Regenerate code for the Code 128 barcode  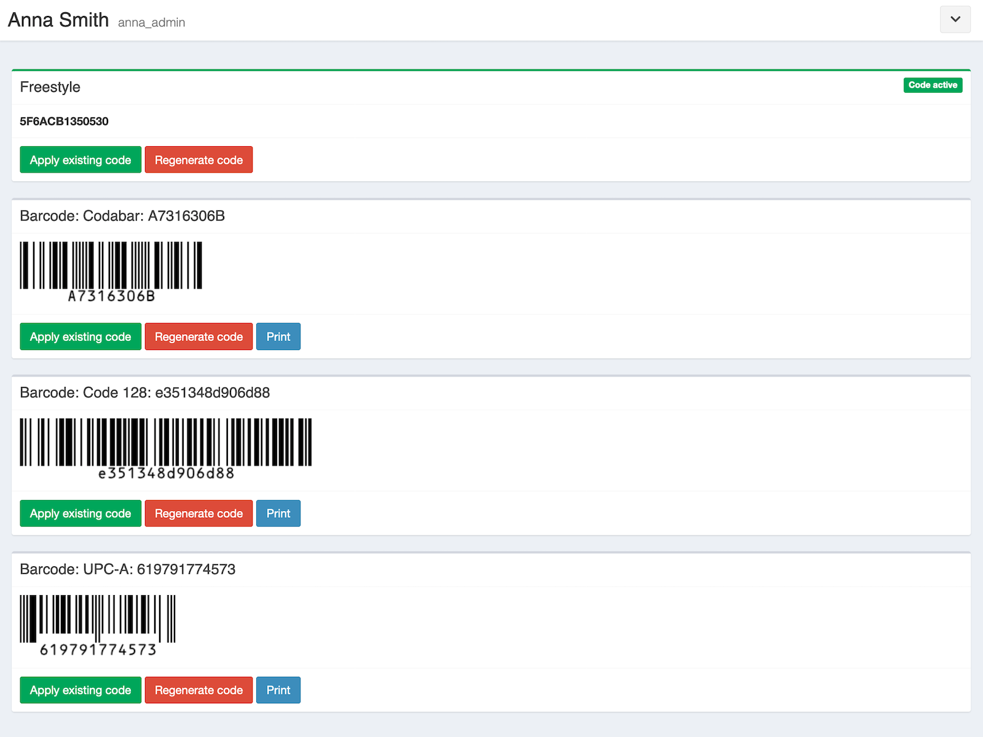[198, 513]
